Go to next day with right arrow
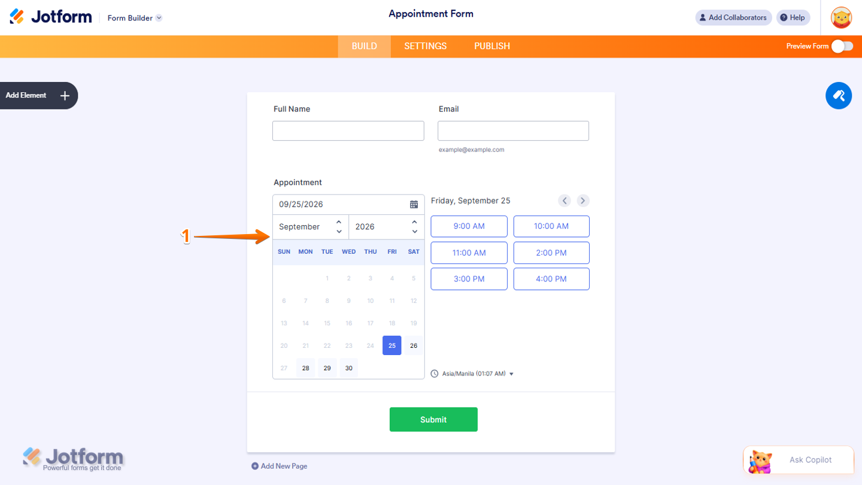The image size is (862, 485). click(x=583, y=201)
